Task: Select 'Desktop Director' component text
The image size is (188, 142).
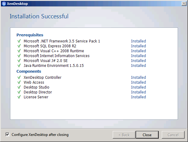Action: pyautogui.click(x=38, y=92)
